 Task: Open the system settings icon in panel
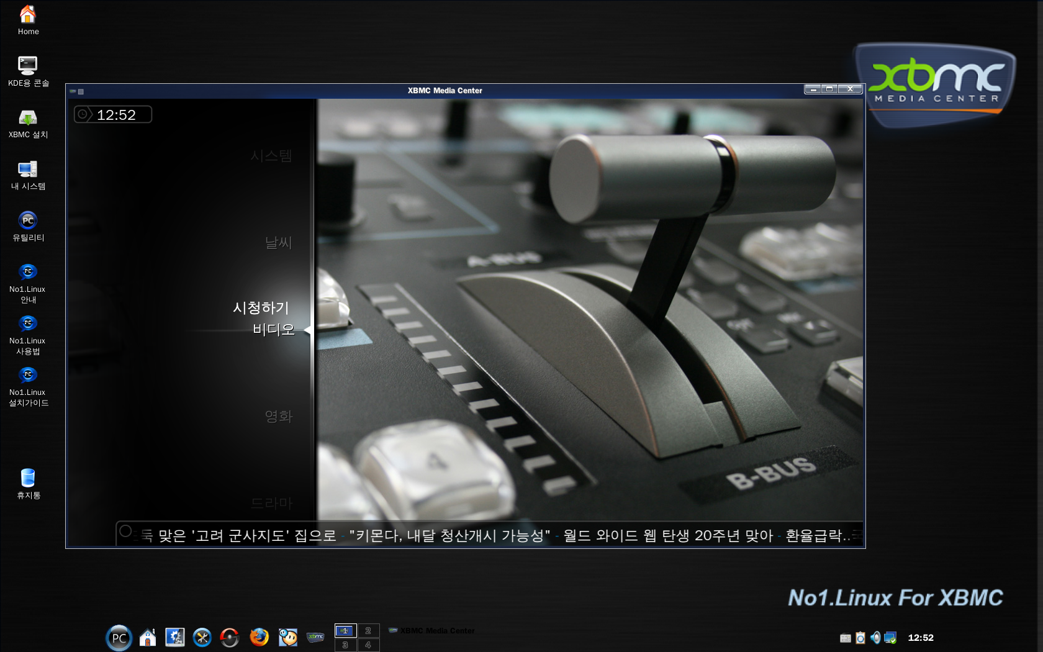point(175,638)
